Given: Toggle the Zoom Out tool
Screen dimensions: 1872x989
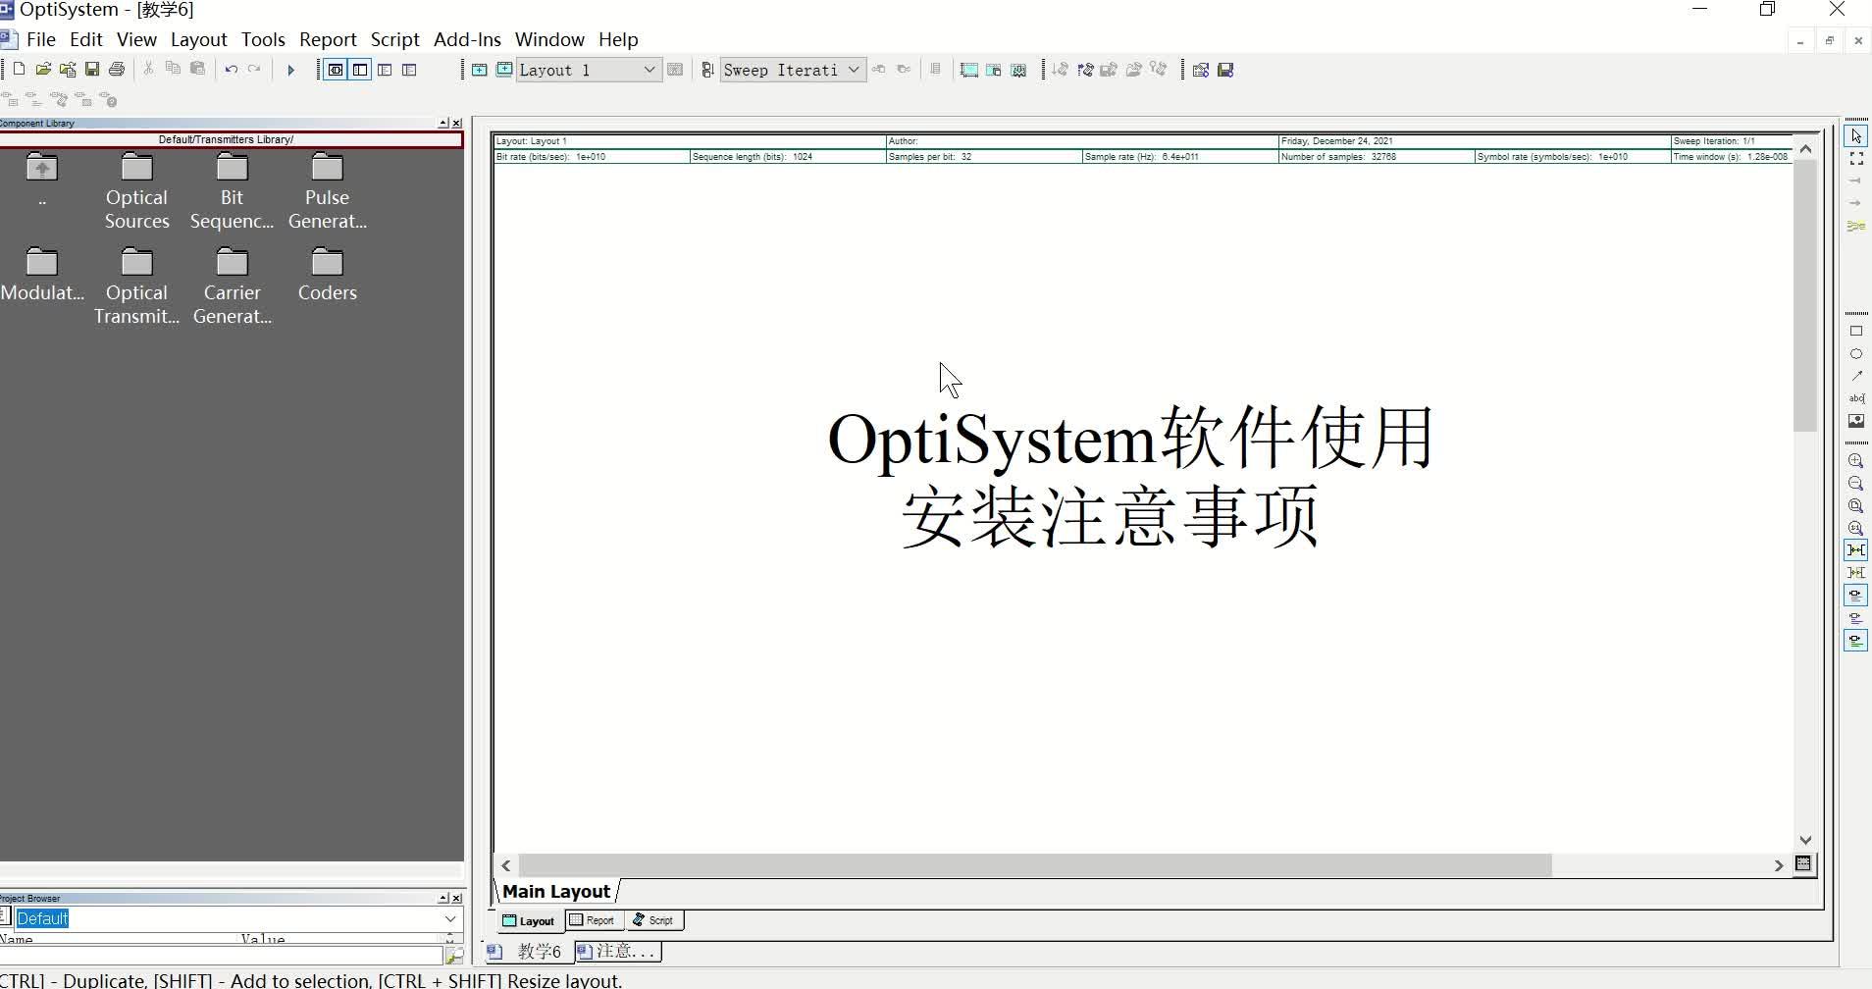Looking at the screenshot, I should pos(1857,483).
